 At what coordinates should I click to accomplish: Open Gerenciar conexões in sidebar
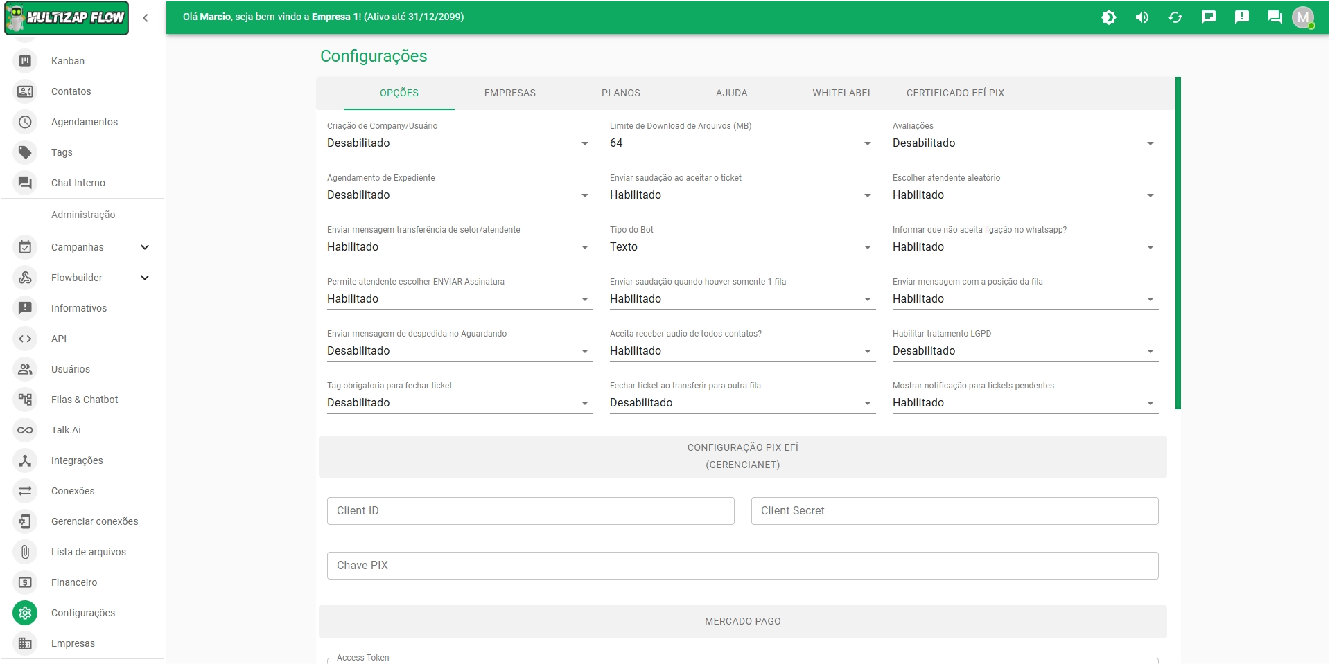coord(94,521)
